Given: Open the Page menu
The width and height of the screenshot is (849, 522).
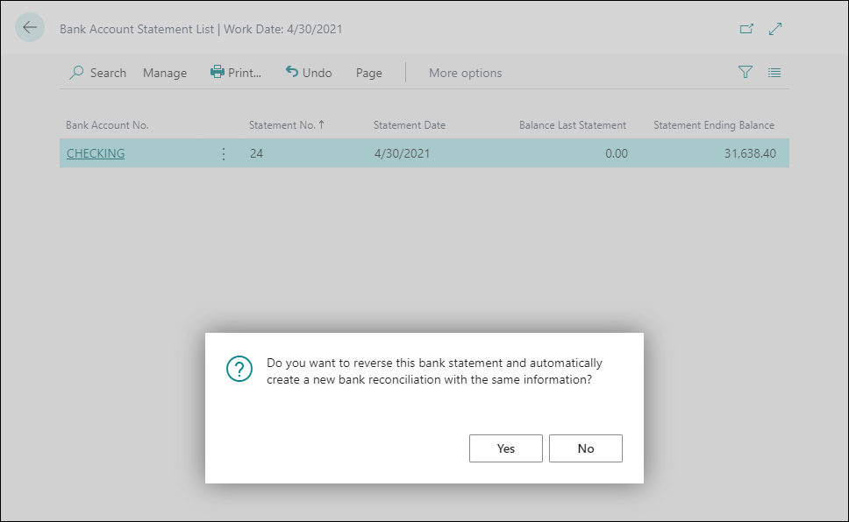Looking at the screenshot, I should 368,73.
